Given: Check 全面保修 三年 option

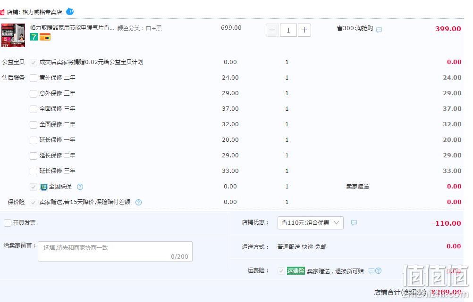Looking at the screenshot, I should [34, 109].
